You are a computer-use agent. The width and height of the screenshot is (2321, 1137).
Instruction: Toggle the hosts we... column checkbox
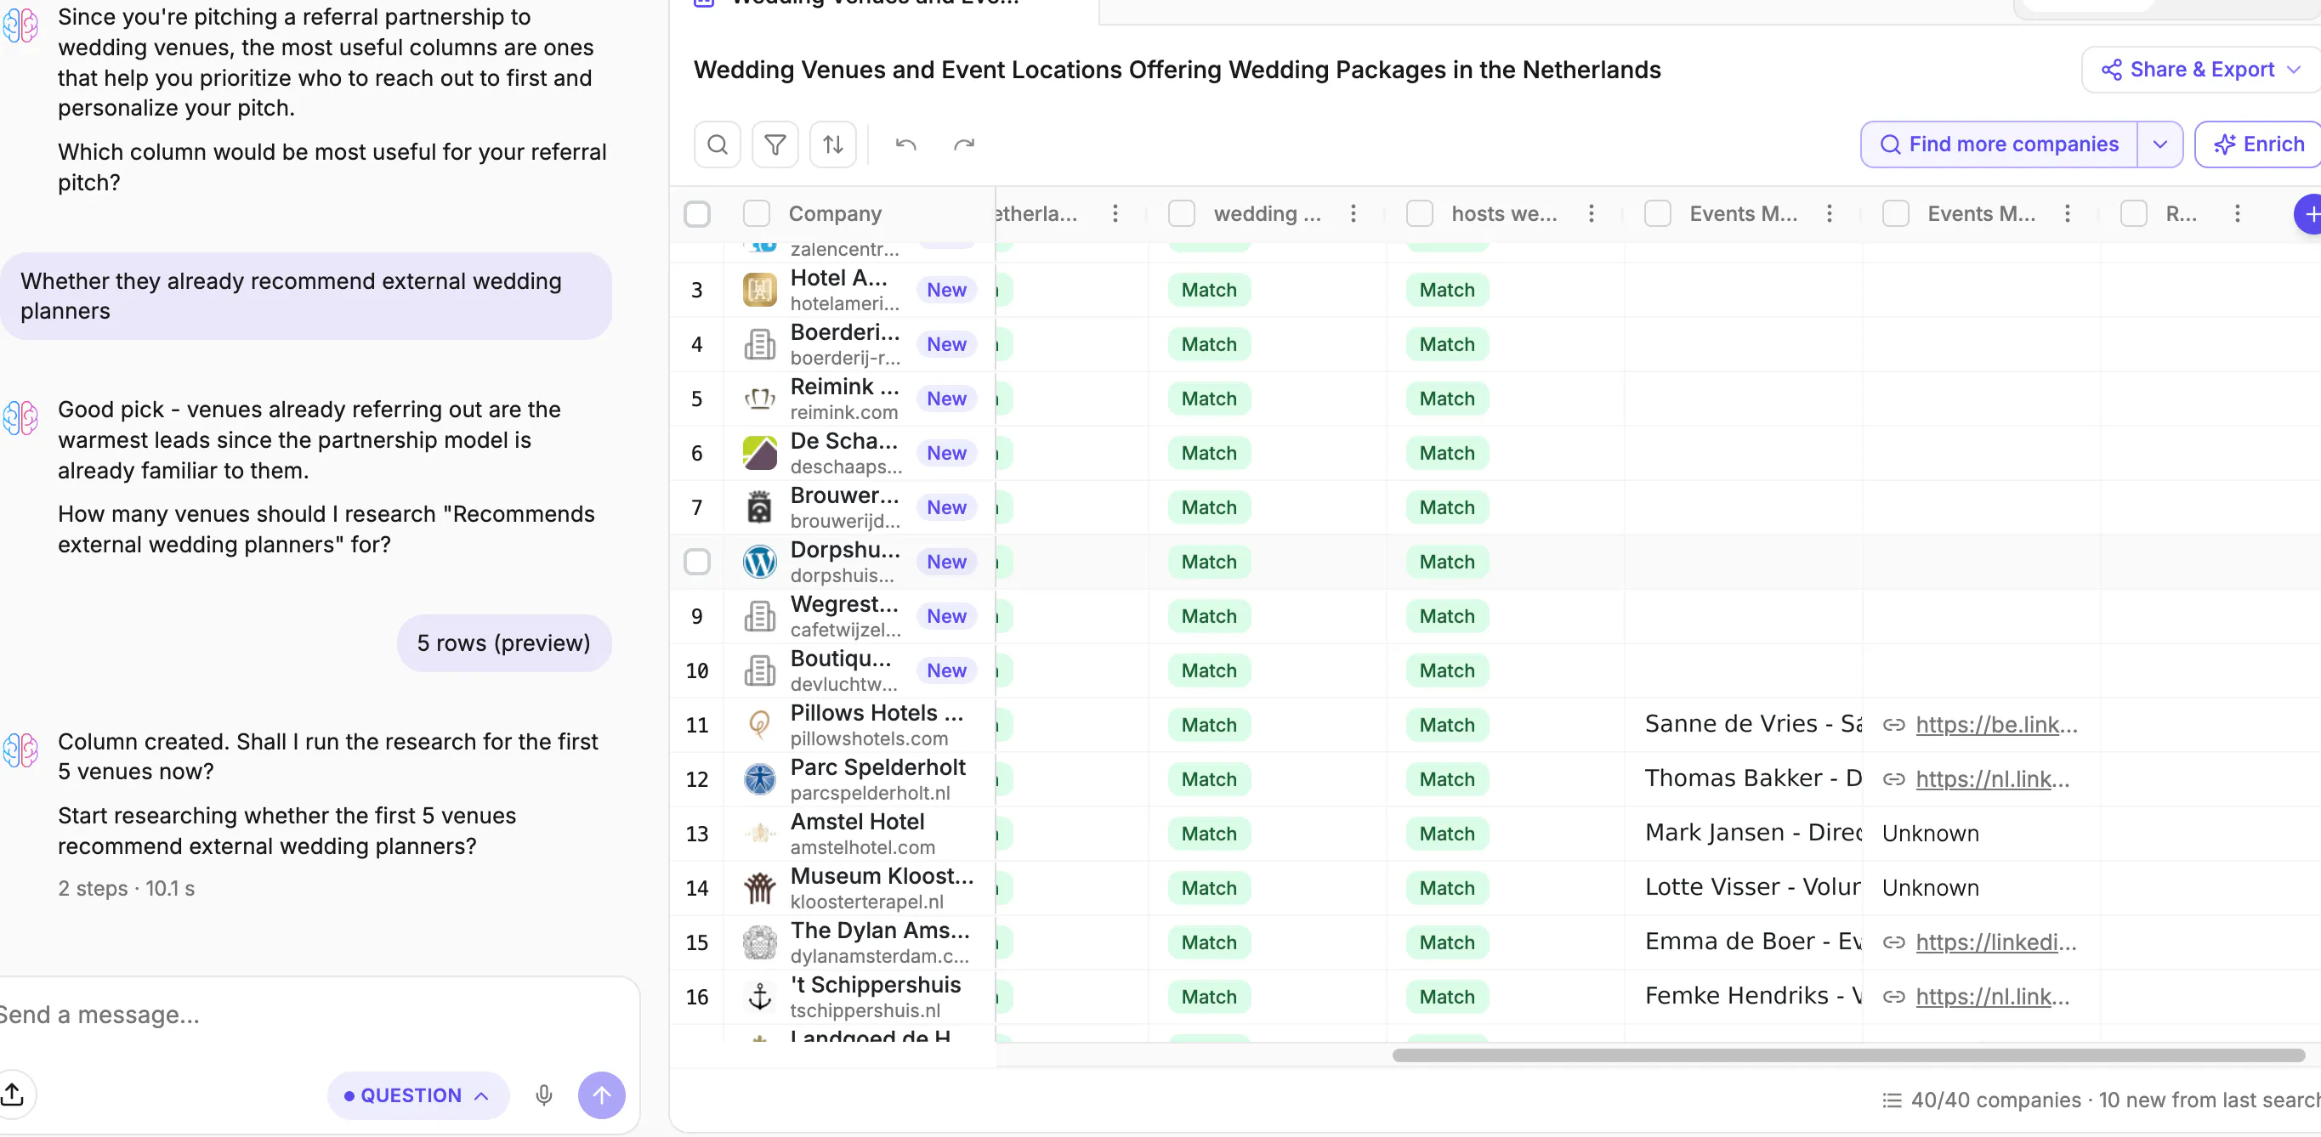pyautogui.click(x=1419, y=213)
